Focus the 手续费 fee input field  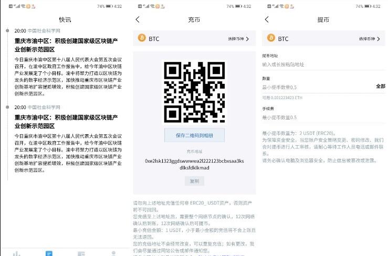[x=323, y=118]
